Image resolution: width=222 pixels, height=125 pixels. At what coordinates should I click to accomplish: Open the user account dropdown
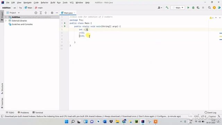point(160,8)
